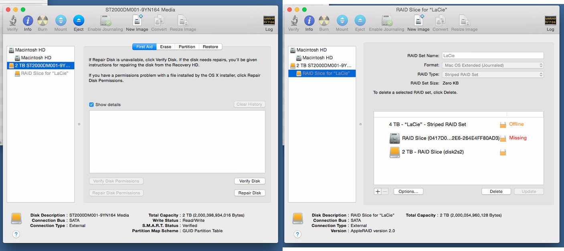Select RAID Slice for LaCie in left window
This screenshot has height=251, width=564.
pyautogui.click(x=40, y=73)
